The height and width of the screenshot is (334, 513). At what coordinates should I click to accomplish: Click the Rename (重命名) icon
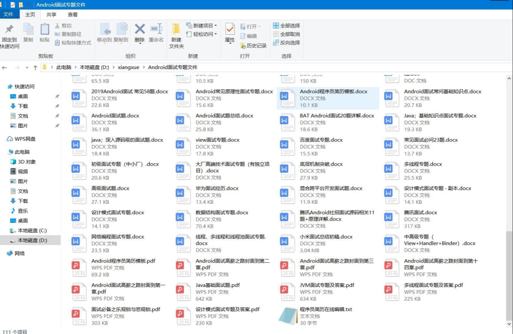point(156,29)
